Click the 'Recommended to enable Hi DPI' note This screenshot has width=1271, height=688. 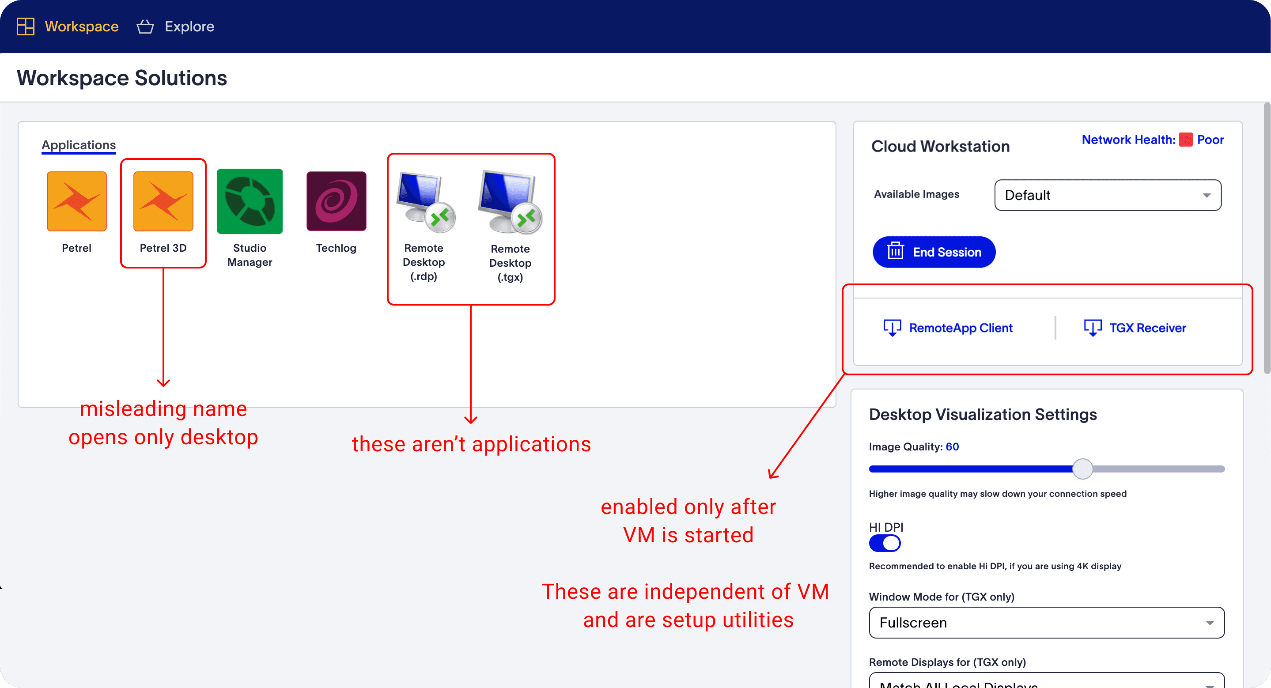995,566
